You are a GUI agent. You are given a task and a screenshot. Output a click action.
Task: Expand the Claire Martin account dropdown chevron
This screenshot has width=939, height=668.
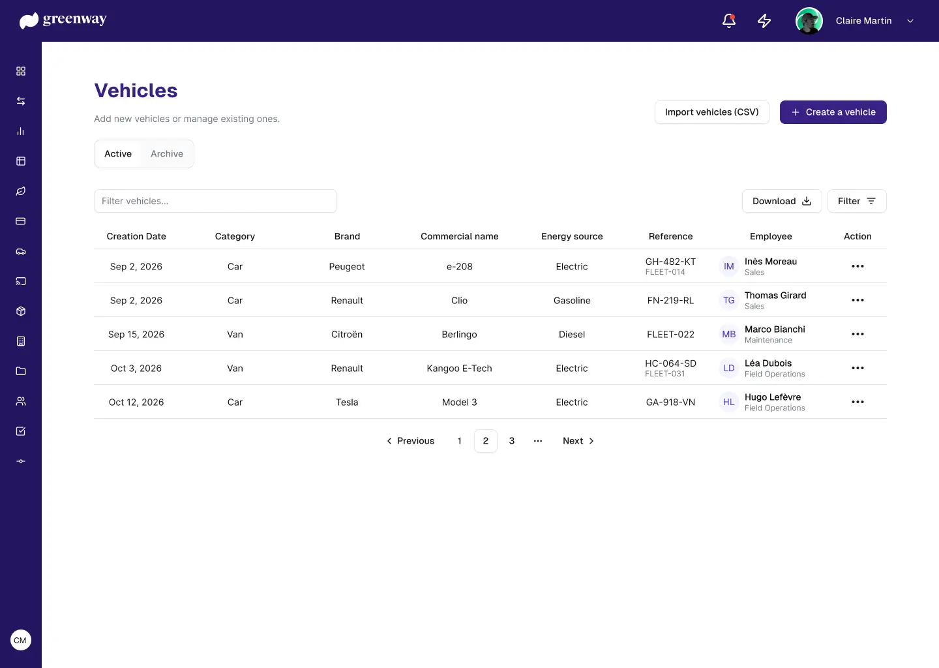click(x=910, y=21)
